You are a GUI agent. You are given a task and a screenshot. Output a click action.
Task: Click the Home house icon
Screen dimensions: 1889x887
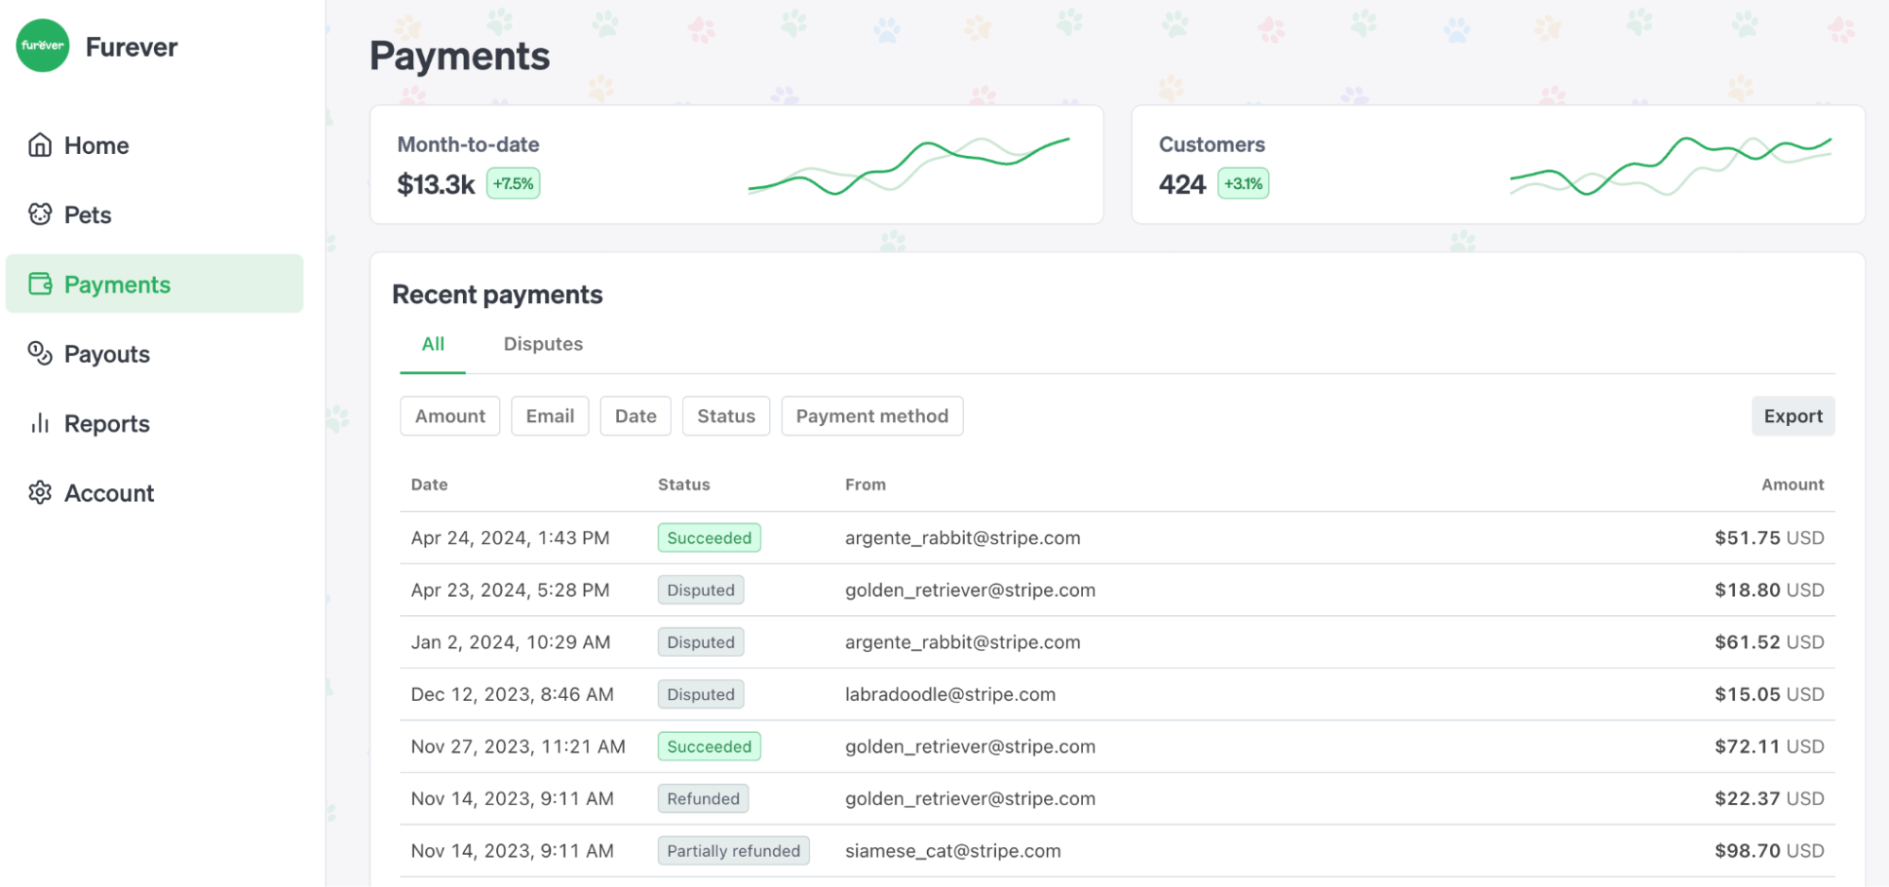[40, 145]
